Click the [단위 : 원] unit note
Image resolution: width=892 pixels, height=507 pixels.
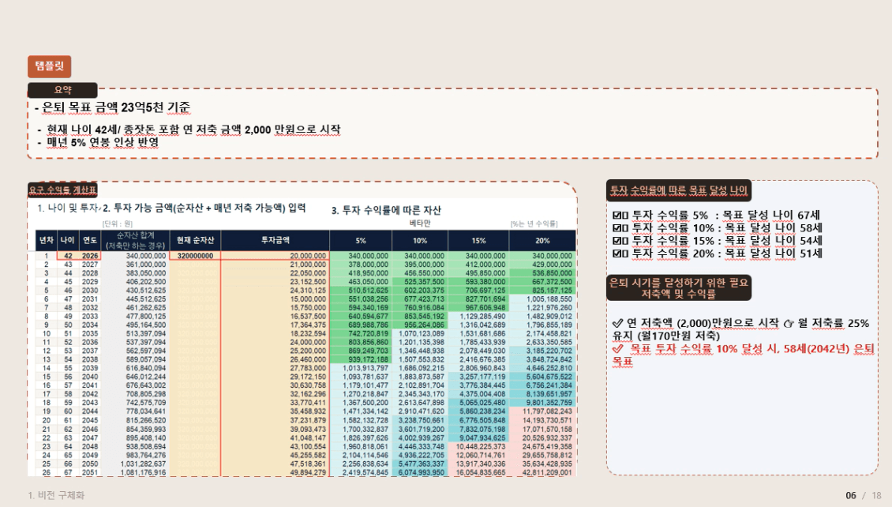tap(117, 224)
